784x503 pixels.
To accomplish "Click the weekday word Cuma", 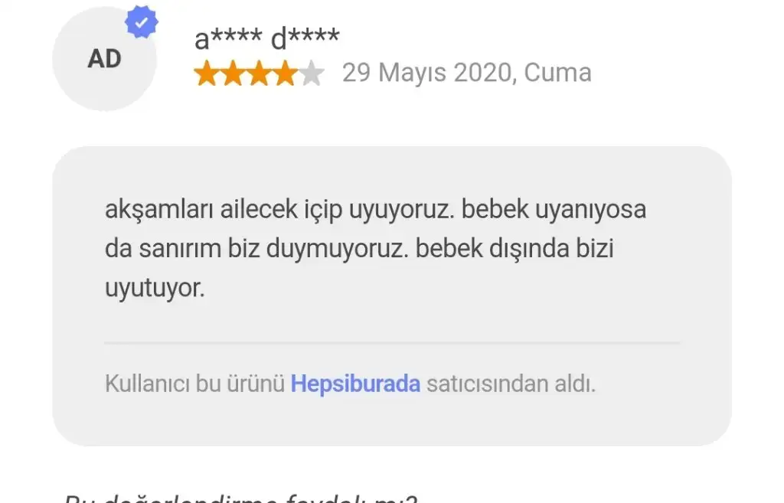I will click(x=557, y=73).
